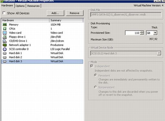Select the CPUs row label
Screen dimensions: 165x121
tap(12, 29)
